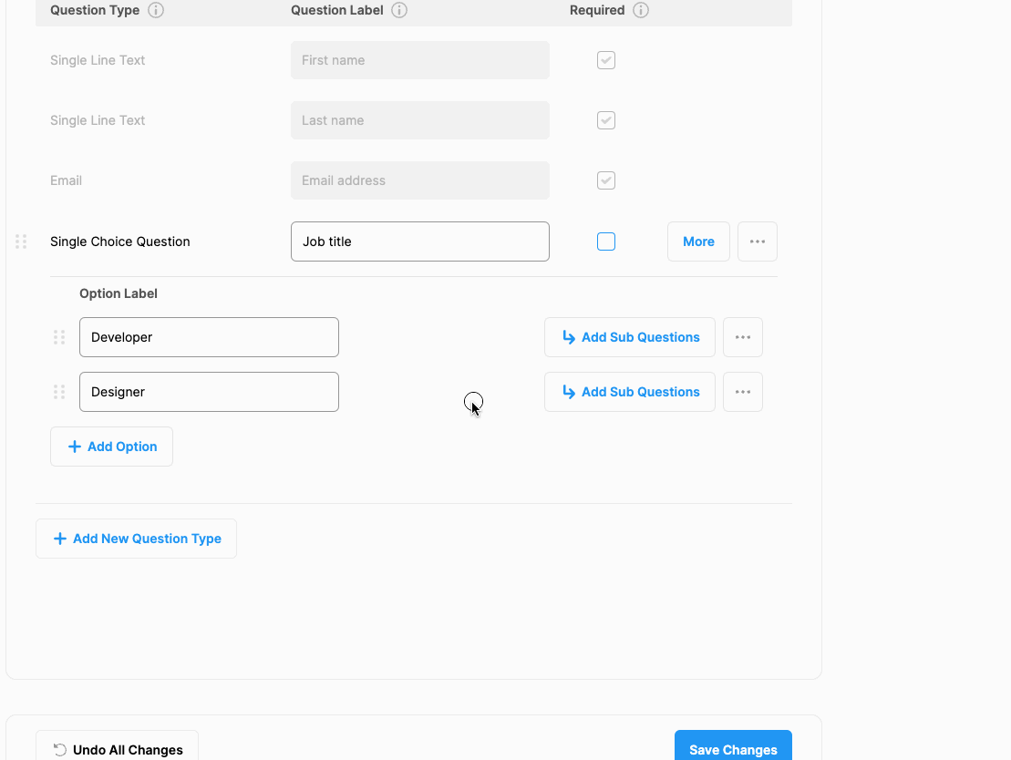Click inside the Job title label field
Image resolution: width=1011 pixels, height=760 pixels.
click(419, 241)
